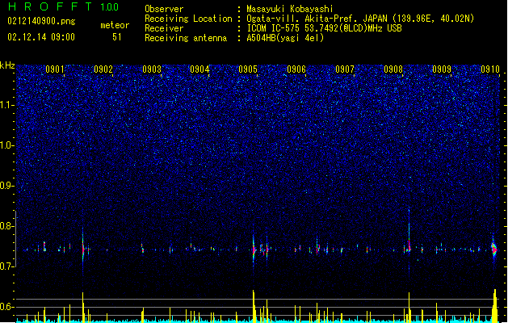Click the 0.7 frequency axis label
Screen dimensions: 508x323
[7, 266]
